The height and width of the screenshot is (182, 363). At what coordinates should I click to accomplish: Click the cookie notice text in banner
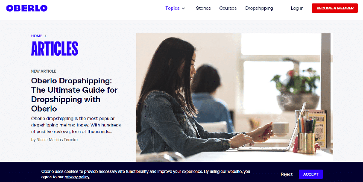[x=146, y=174]
